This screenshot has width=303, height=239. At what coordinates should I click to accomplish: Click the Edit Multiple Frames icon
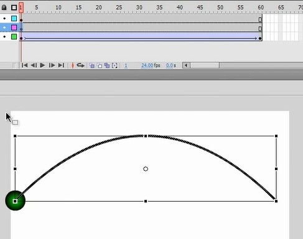[x=107, y=65]
